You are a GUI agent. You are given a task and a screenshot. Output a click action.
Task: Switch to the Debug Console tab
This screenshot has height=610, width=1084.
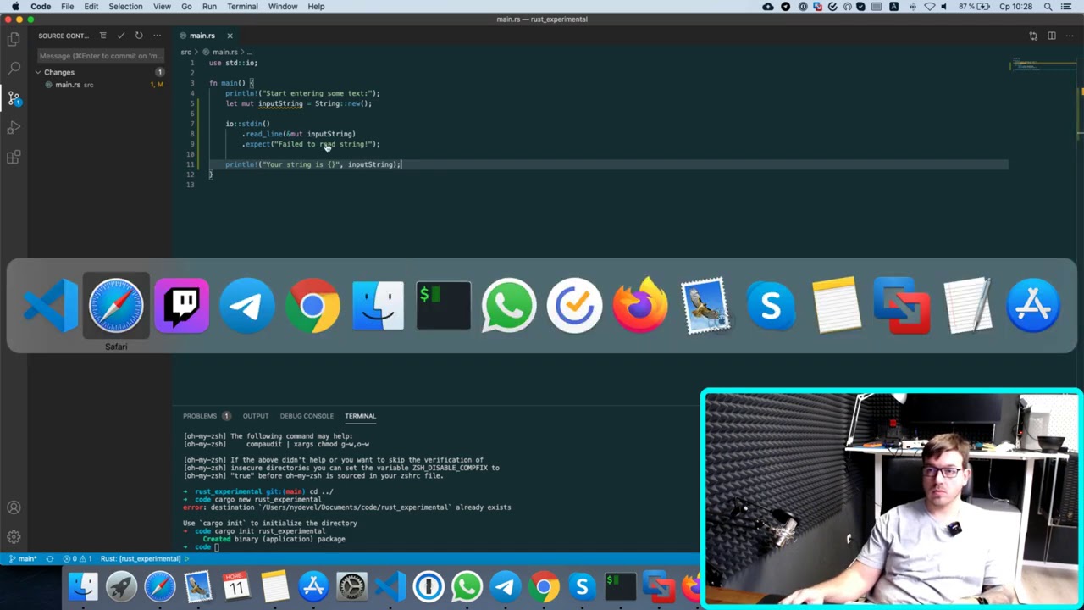click(307, 416)
